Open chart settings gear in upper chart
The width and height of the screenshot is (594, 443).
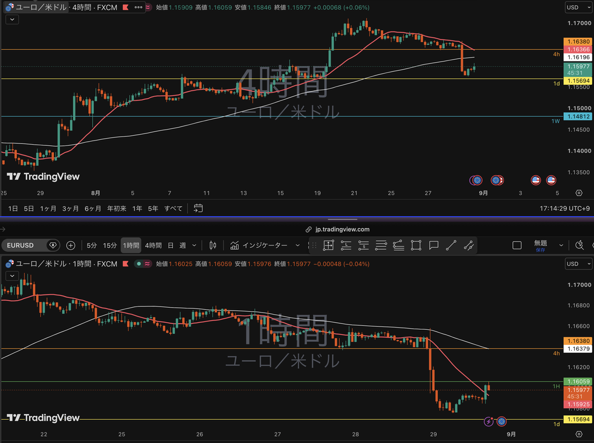(579, 193)
